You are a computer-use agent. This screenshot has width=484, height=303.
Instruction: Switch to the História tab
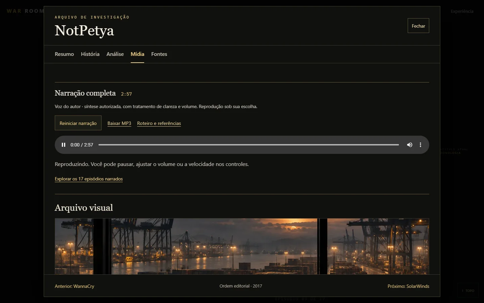[90, 54]
